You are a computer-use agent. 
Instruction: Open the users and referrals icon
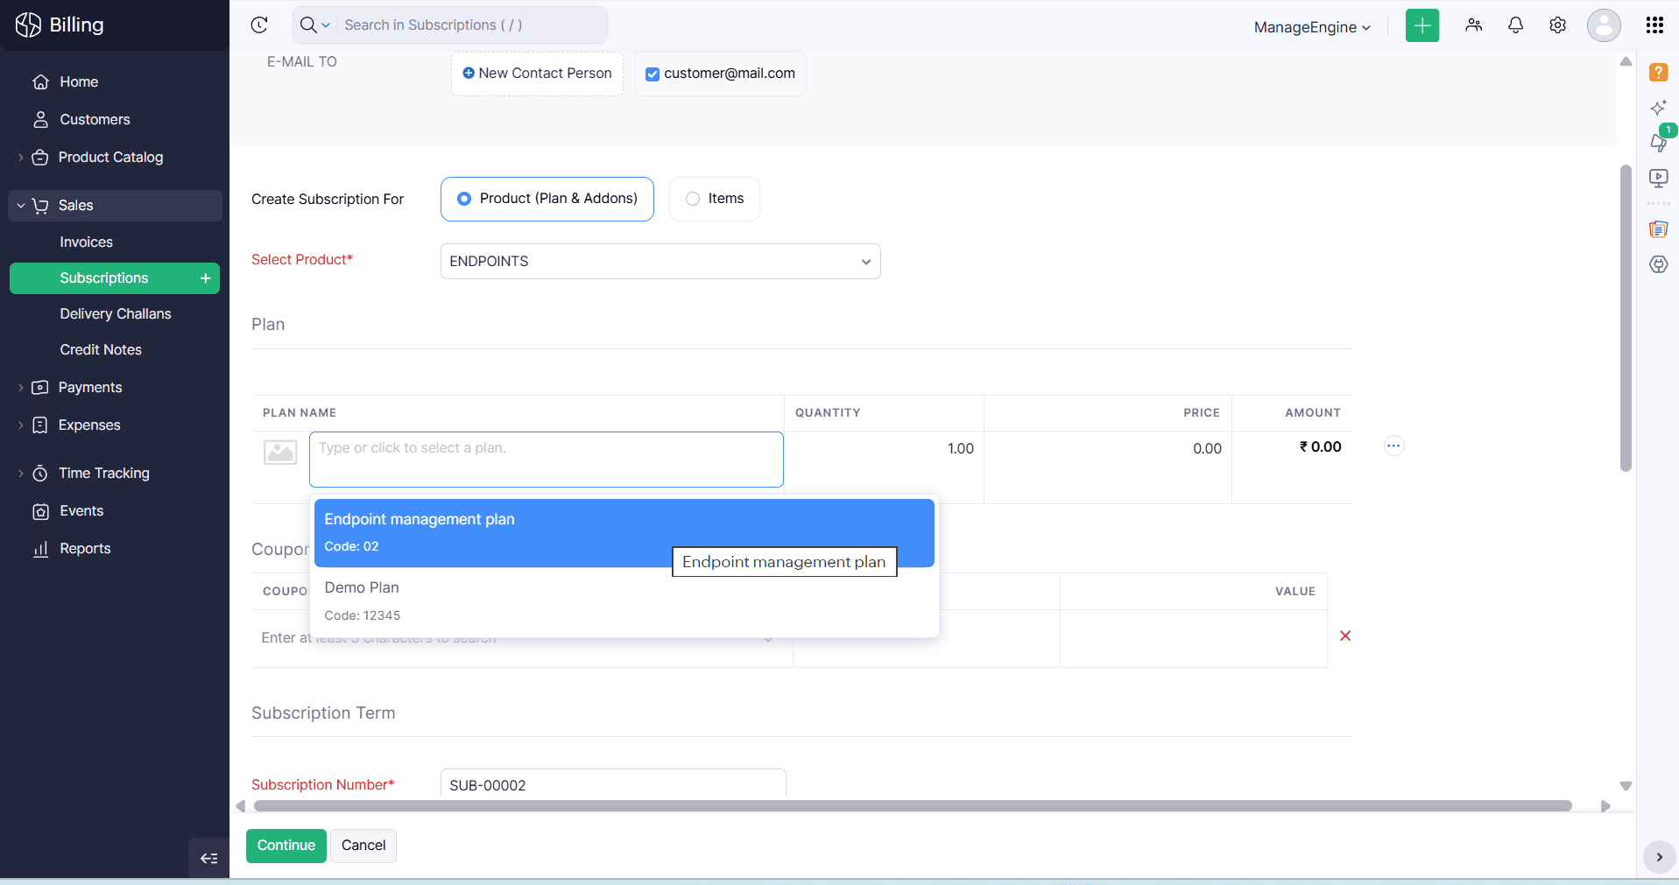(x=1473, y=25)
